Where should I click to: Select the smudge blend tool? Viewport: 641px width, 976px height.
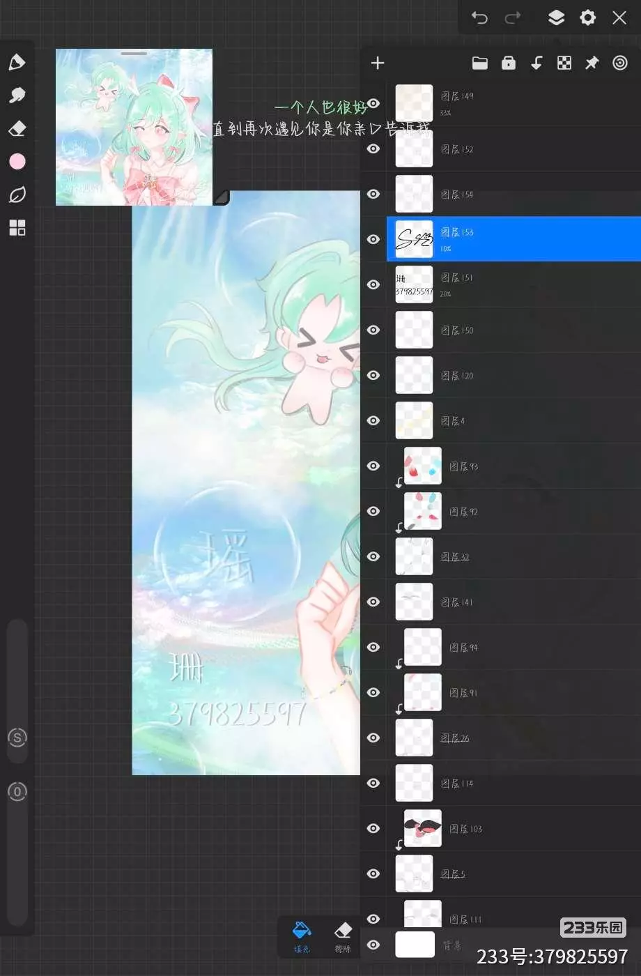pos(17,95)
